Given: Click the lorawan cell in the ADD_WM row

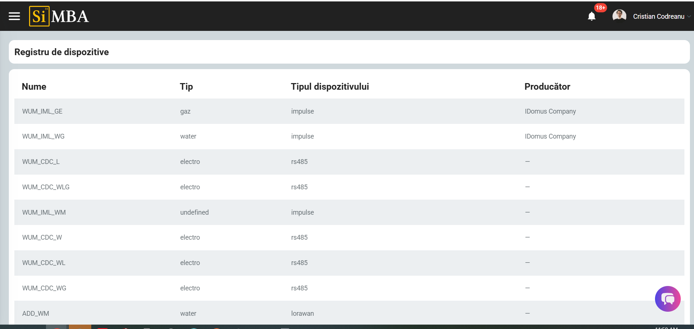Looking at the screenshot, I should (x=302, y=314).
